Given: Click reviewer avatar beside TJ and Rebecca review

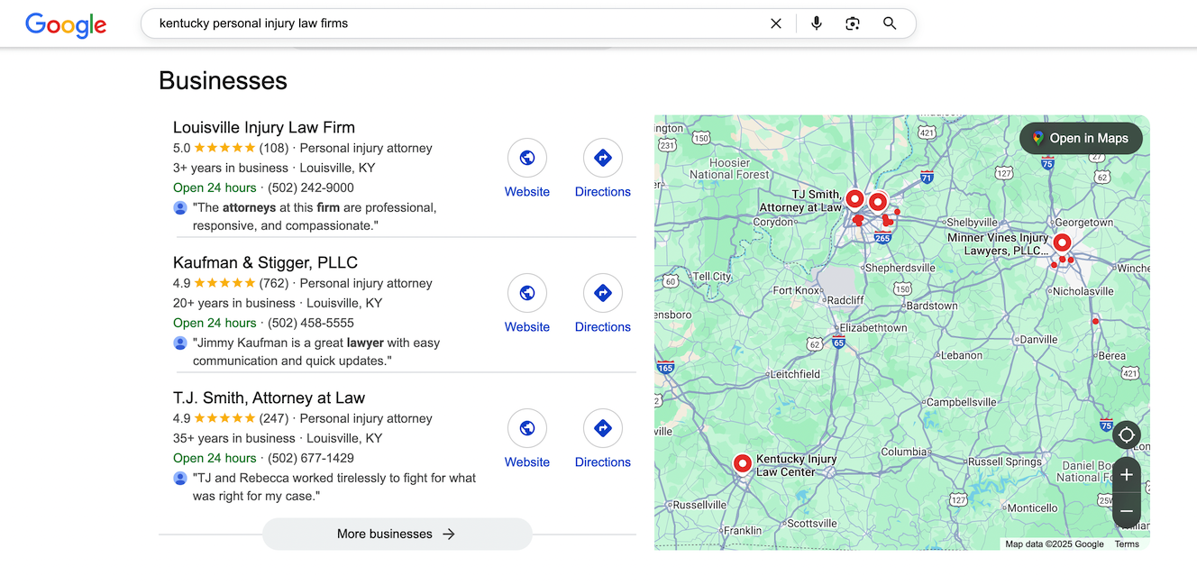Looking at the screenshot, I should 180,478.
